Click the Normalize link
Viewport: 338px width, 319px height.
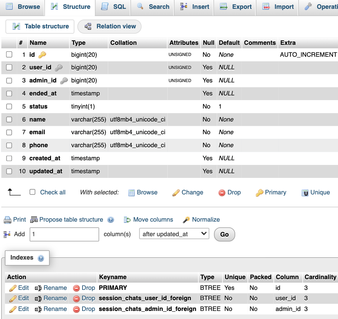[x=206, y=219]
